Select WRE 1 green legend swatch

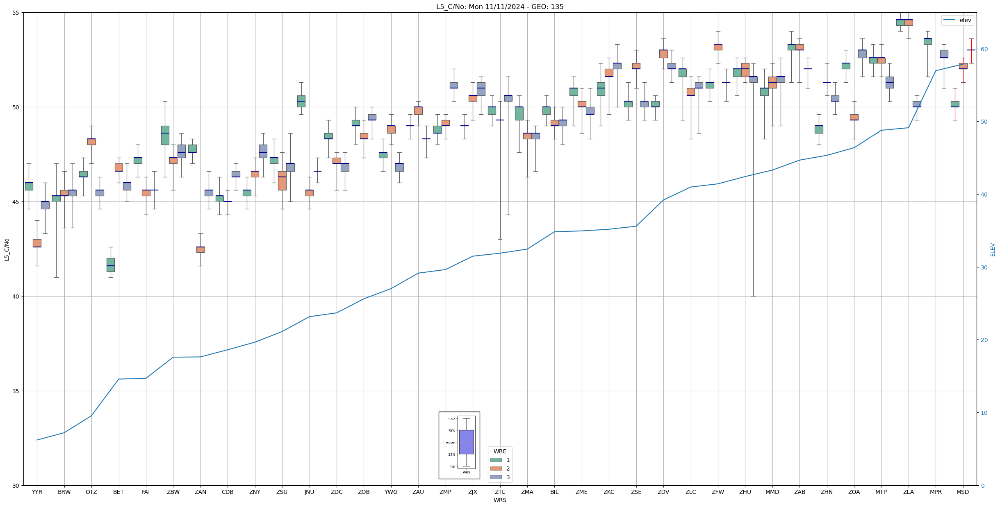click(496, 460)
